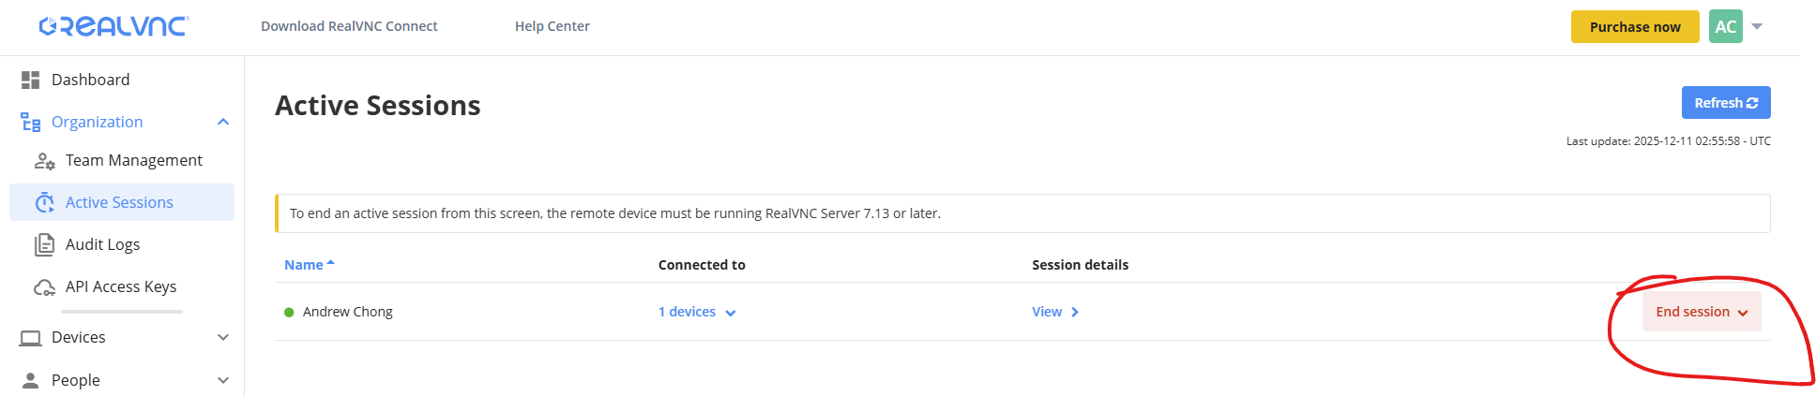1816x396 pixels.
Task: Open Download RealVNC Connect page
Action: [x=349, y=26]
